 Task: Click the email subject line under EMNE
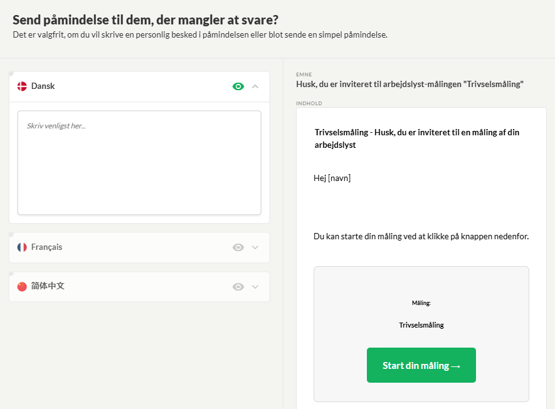click(410, 84)
